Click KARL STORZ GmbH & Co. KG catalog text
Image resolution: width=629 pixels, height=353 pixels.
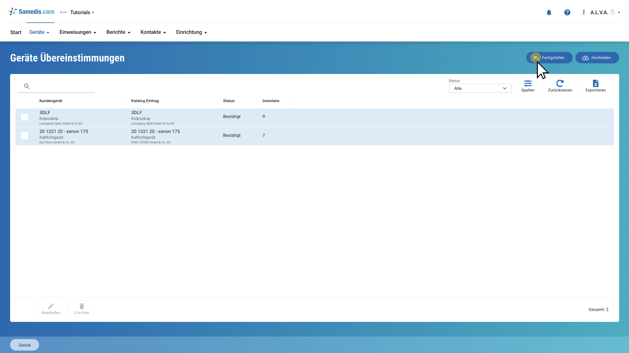tap(151, 142)
